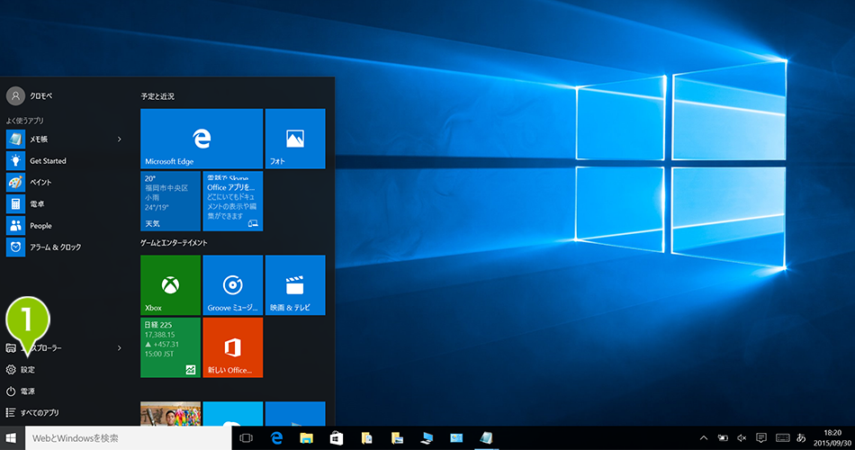This screenshot has height=450, width=855.
Task: Expand the エクスプローラー submenu arrow
Action: tap(120, 348)
